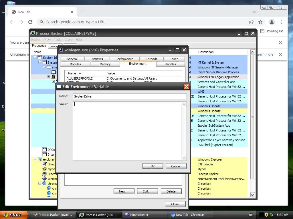
Task: Switch to the Statistics tab
Action: (x=97, y=59)
